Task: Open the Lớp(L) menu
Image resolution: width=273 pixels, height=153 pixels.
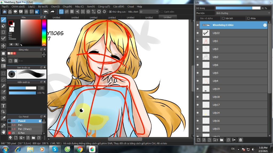Action: [x=31, y=7]
